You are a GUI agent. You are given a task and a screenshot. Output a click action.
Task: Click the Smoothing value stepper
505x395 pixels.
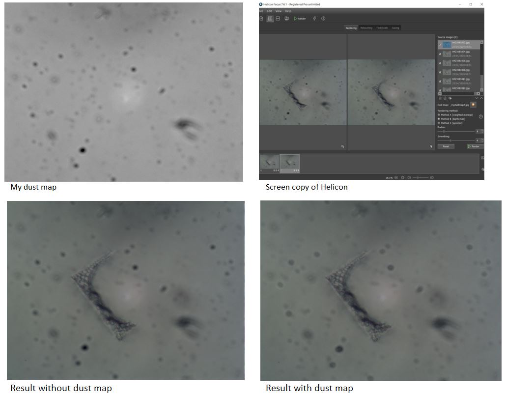click(482, 141)
